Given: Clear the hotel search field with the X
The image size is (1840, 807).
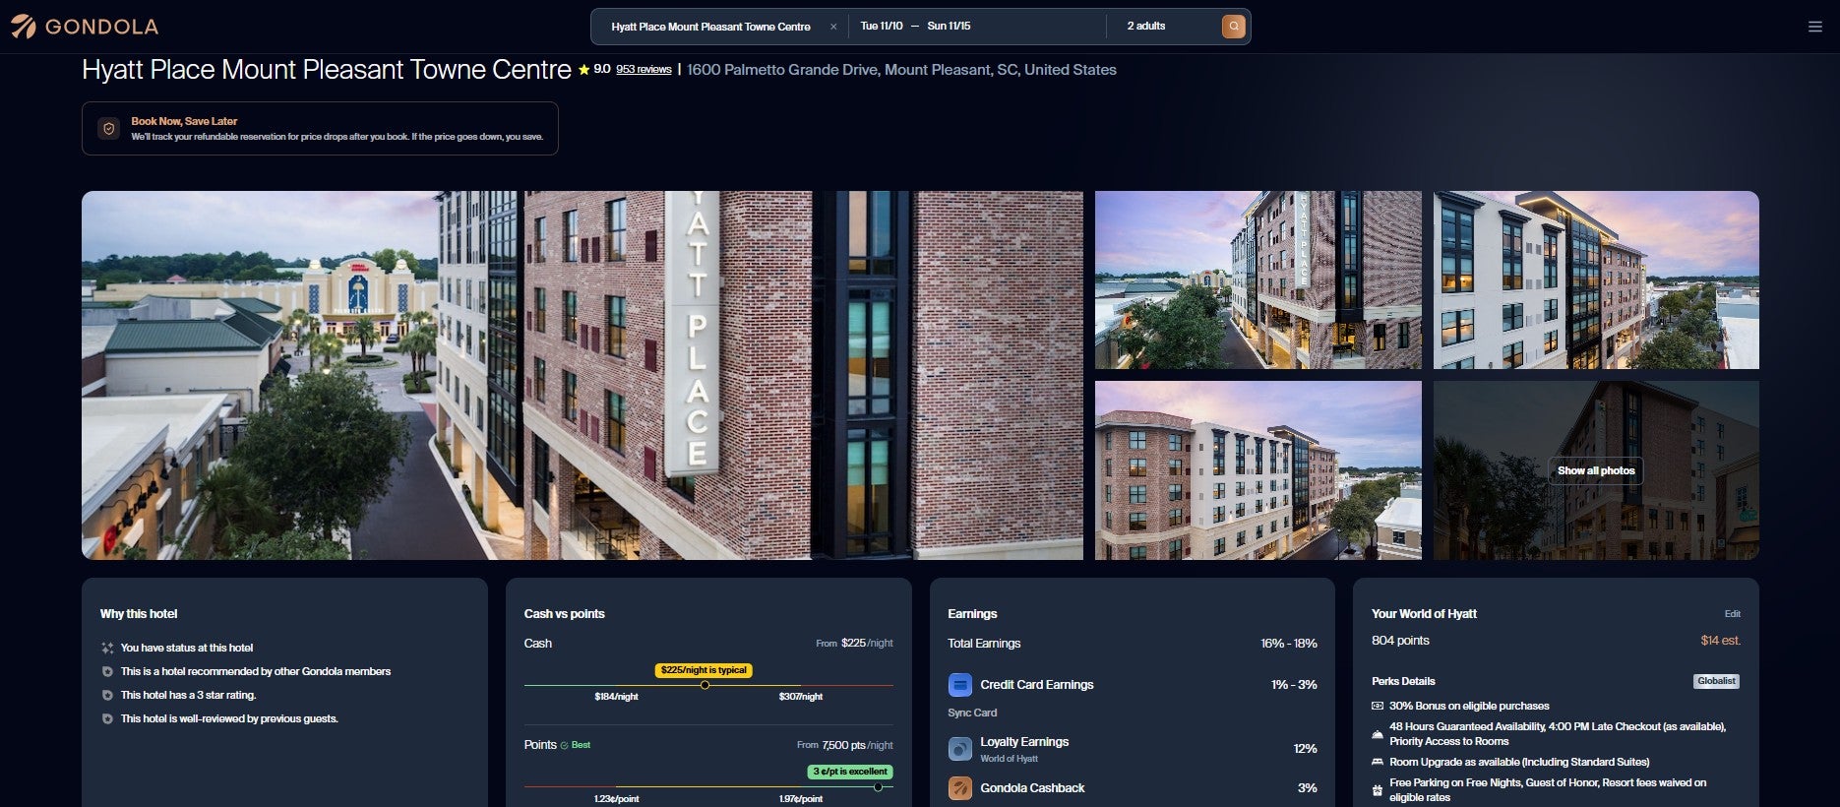Looking at the screenshot, I should click(x=833, y=27).
